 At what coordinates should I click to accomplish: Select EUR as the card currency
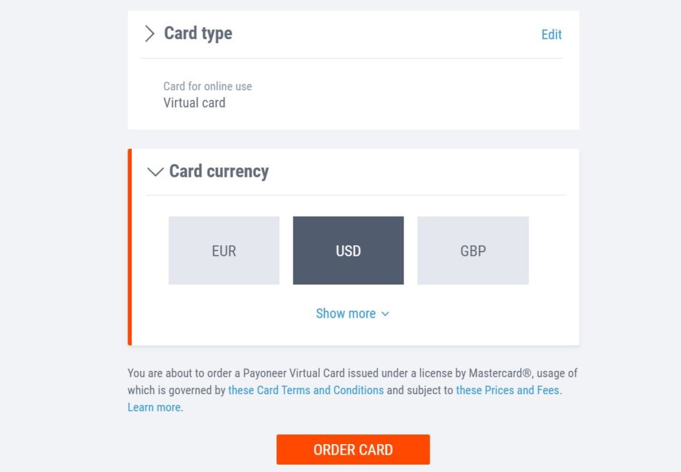click(224, 251)
